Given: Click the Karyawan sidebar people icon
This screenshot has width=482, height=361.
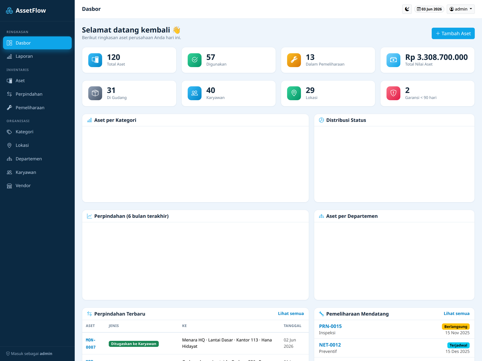Looking at the screenshot, I should tap(9, 172).
